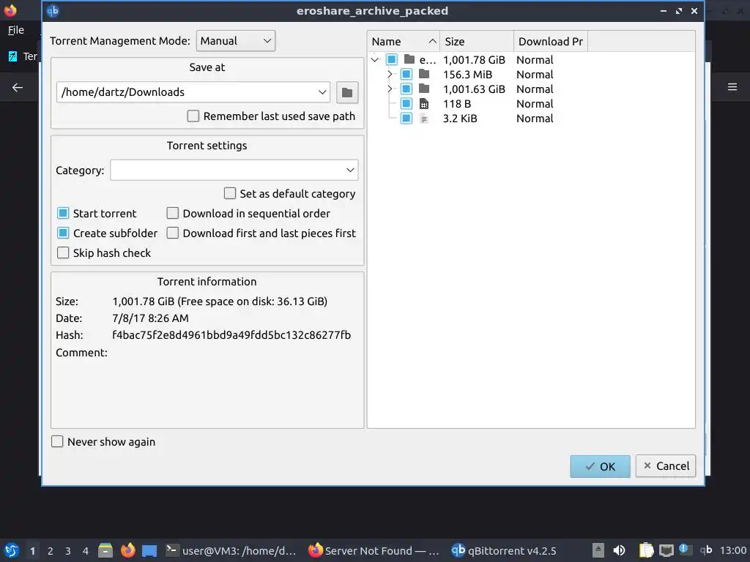Open qBittorrent system tray icon
Viewport: 750px width, 562px height.
click(x=706, y=550)
